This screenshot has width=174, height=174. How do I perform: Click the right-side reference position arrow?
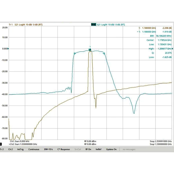point(172,49)
